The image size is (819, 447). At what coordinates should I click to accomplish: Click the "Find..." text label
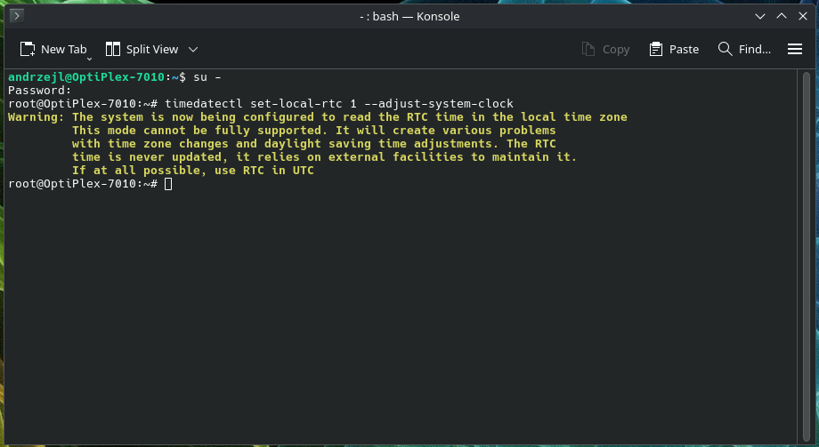click(754, 49)
